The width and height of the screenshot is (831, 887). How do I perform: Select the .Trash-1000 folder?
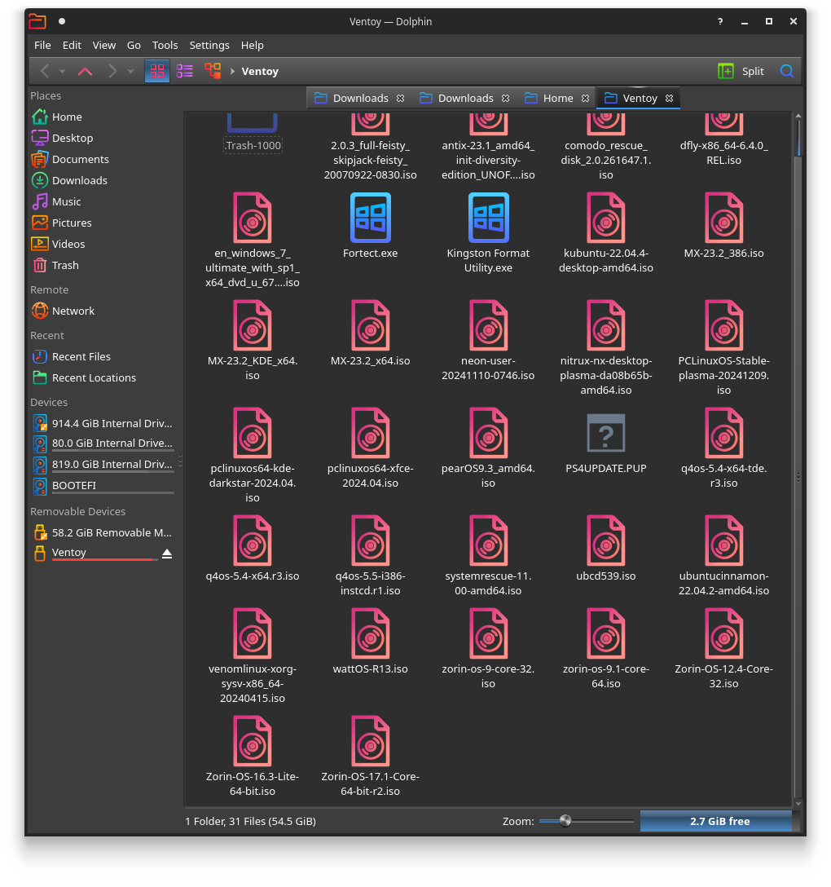coord(253,134)
